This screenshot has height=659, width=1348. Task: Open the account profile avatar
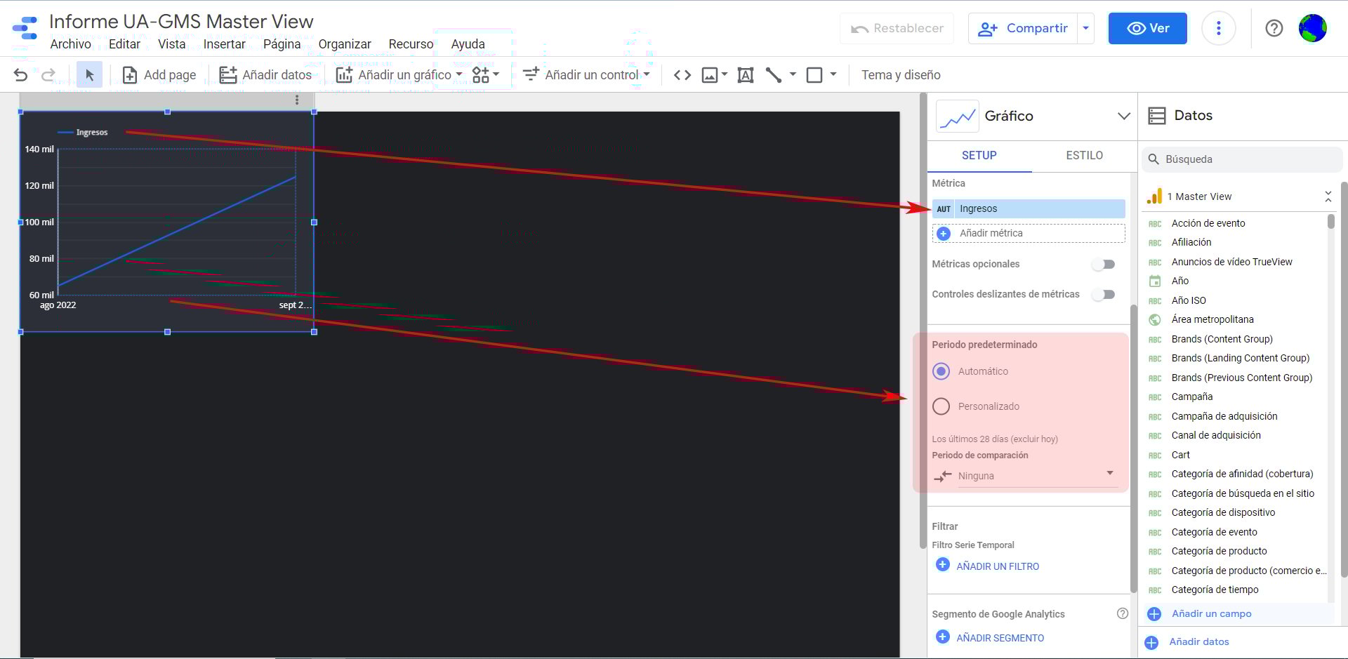1312,28
